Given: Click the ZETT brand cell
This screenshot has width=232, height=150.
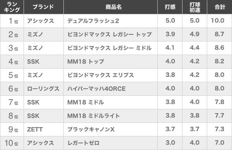Looking at the screenshot, I should tap(44, 129).
